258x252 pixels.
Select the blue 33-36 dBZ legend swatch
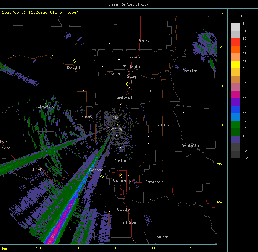[235, 109]
